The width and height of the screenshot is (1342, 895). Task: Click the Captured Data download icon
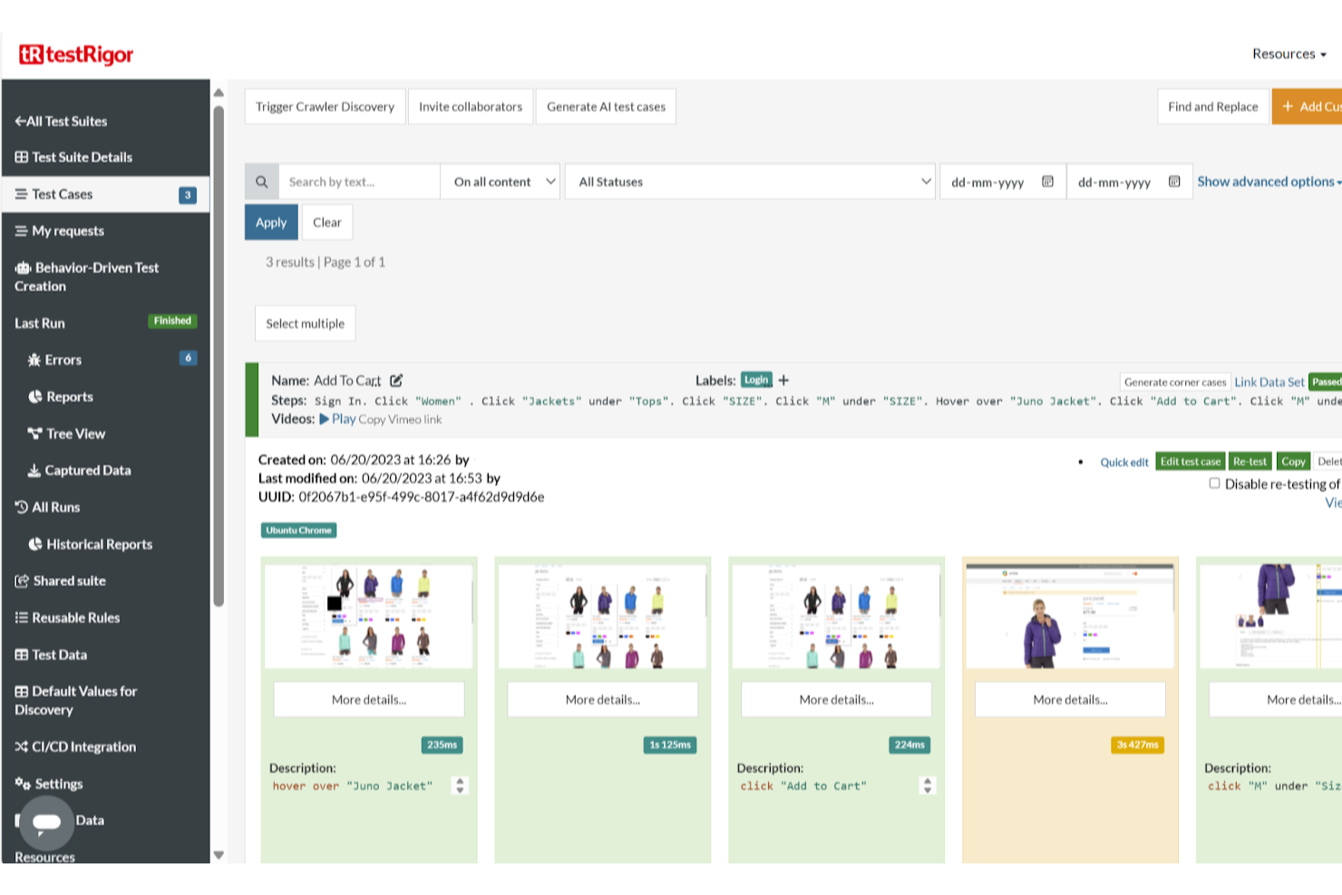point(34,470)
